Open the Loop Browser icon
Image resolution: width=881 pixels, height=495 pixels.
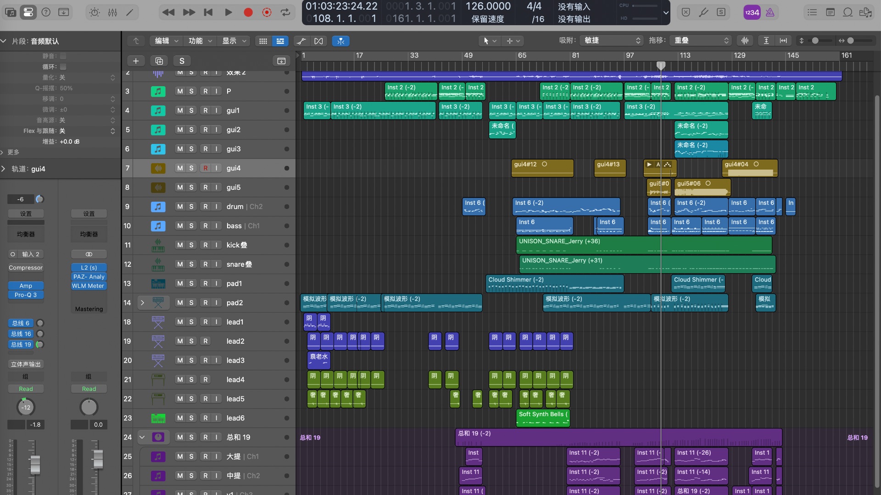pos(848,12)
